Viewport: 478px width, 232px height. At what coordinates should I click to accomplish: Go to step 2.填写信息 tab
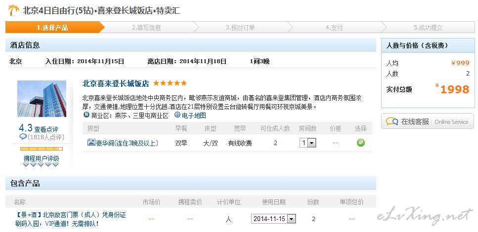pyautogui.click(x=146, y=28)
